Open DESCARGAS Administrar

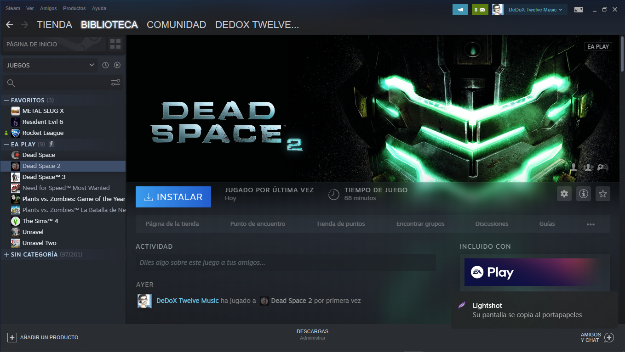pos(312,335)
